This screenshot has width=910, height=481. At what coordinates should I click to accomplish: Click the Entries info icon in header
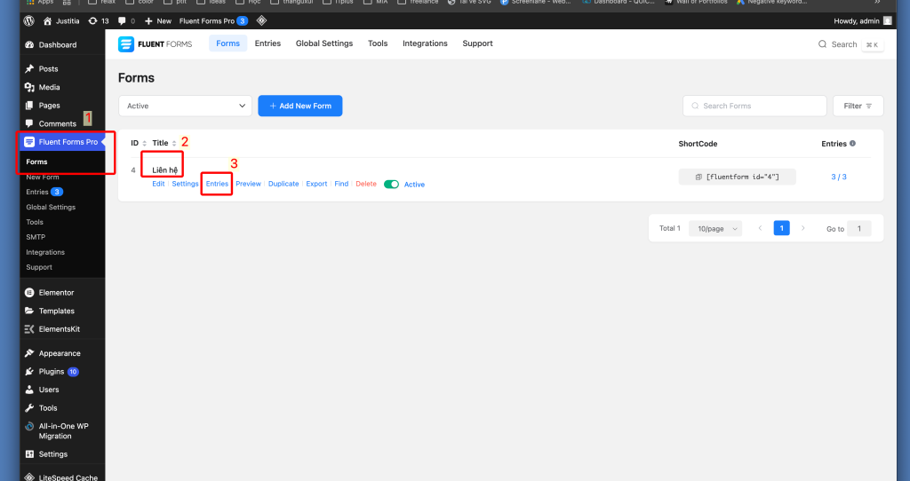pyautogui.click(x=852, y=143)
